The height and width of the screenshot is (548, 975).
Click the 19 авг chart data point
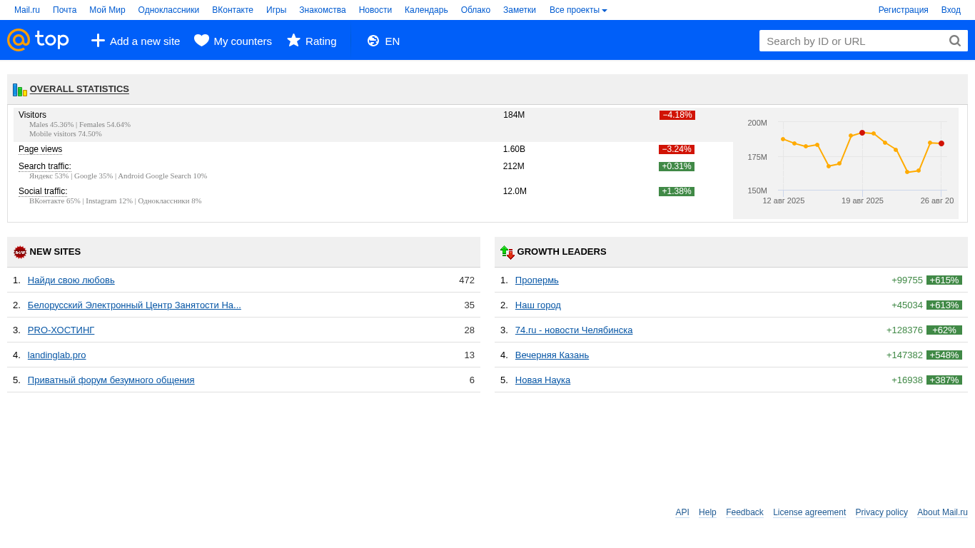pos(862,133)
